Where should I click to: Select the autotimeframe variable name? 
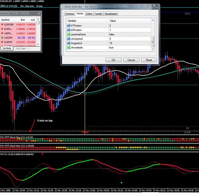click(x=78, y=34)
